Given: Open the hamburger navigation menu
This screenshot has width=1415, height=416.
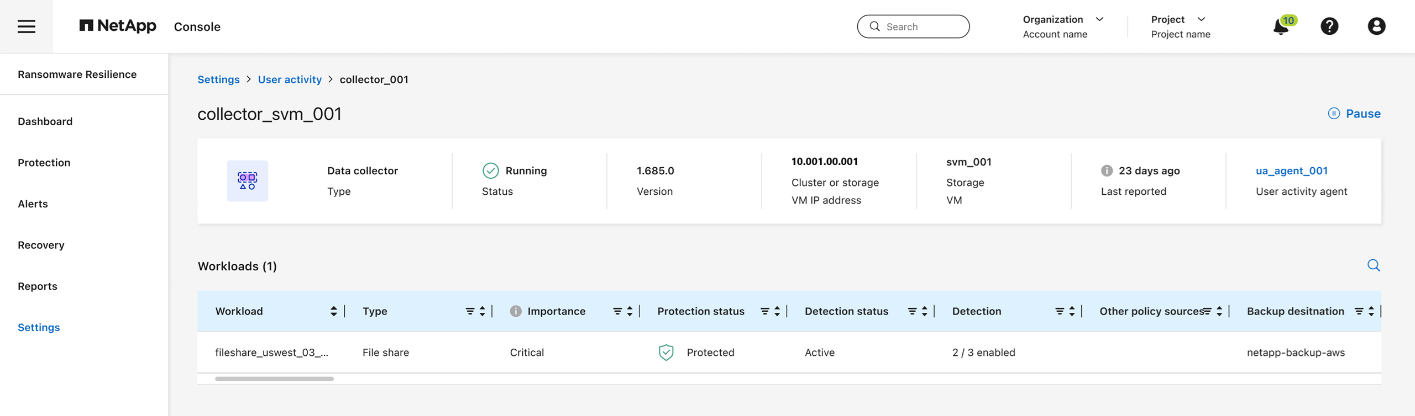Looking at the screenshot, I should coord(26,26).
